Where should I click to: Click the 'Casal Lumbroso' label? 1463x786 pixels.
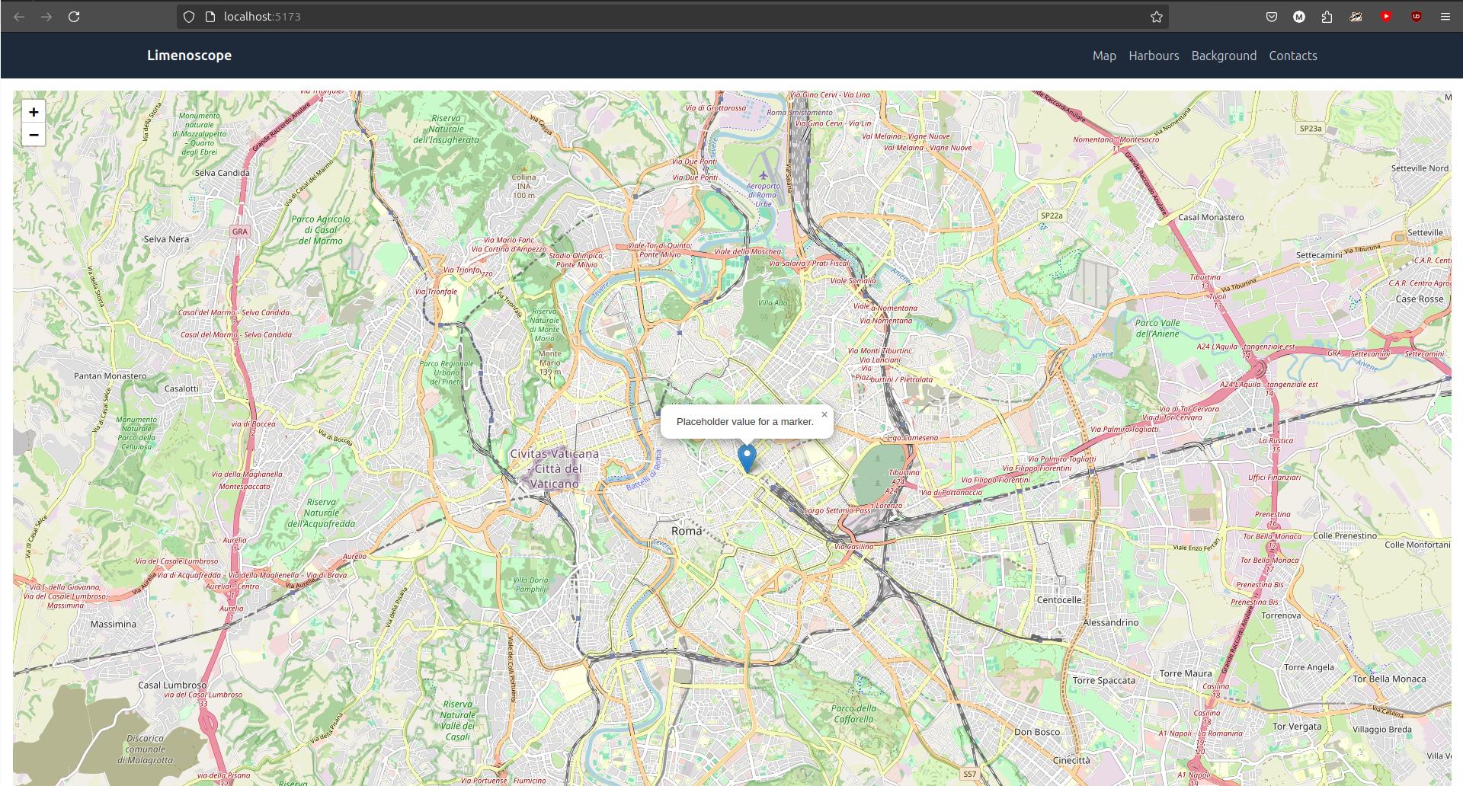click(172, 685)
